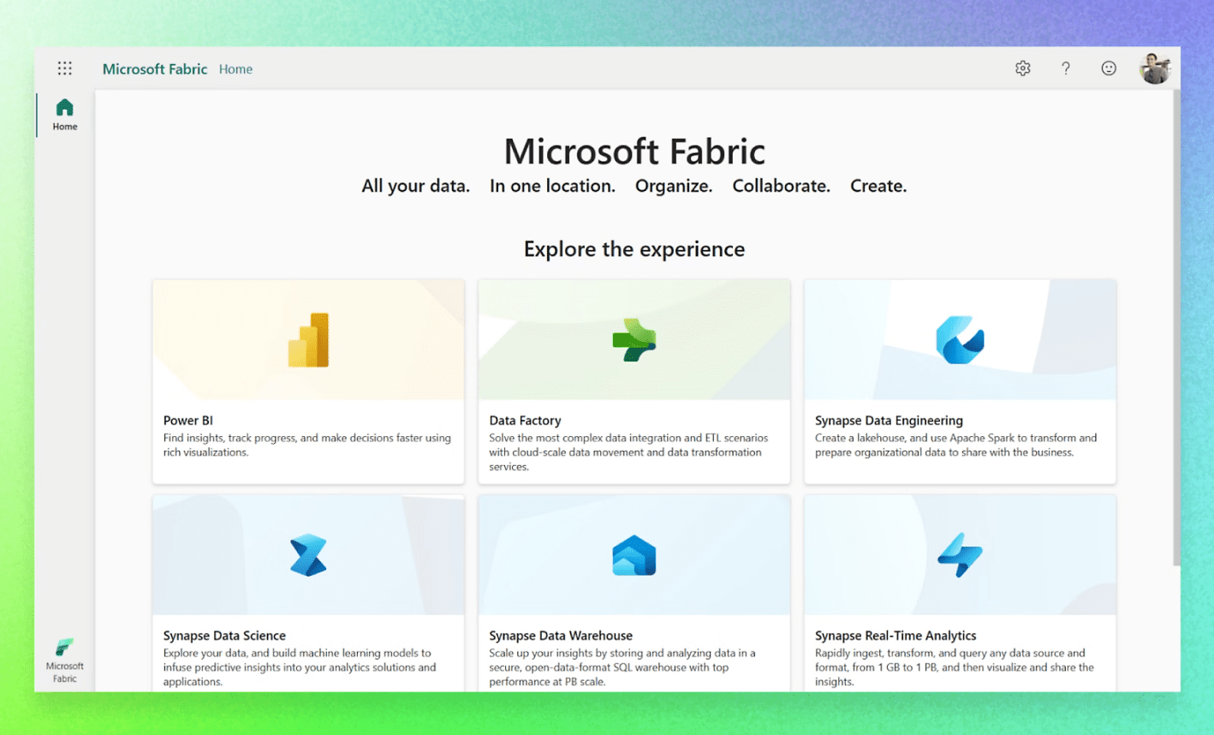Open the Data Factory experience card
The image size is (1214, 735).
coord(634,381)
